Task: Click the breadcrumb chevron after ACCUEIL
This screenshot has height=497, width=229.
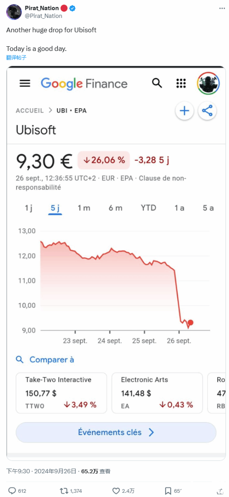Action: coord(50,111)
